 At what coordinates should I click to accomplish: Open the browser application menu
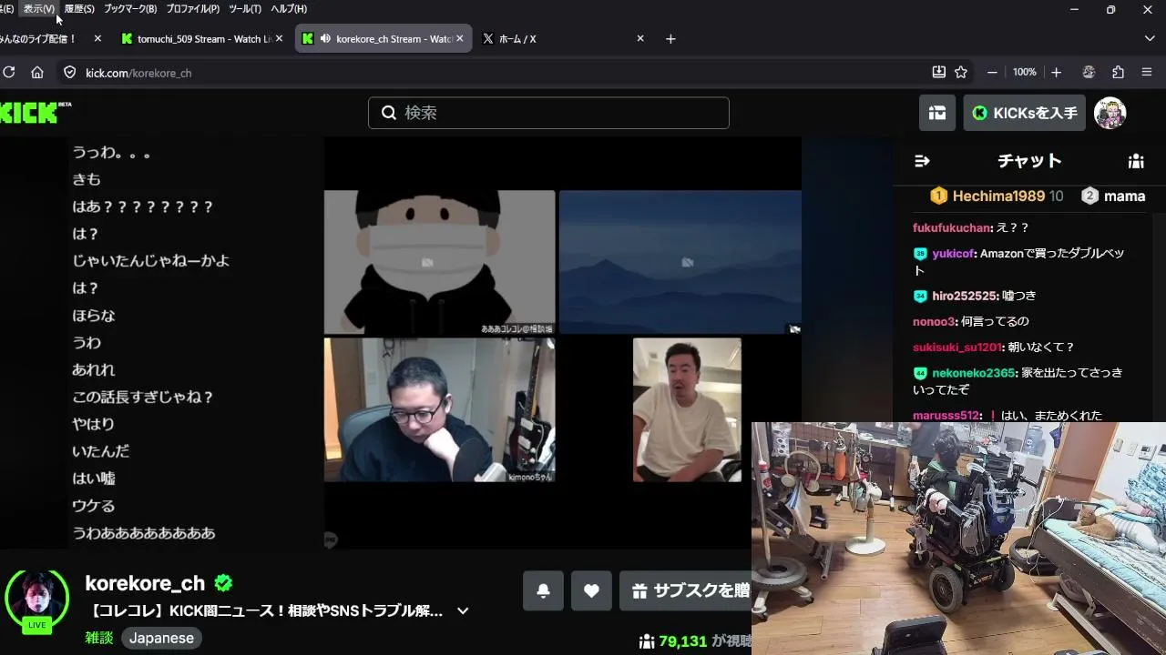[x=1147, y=72]
